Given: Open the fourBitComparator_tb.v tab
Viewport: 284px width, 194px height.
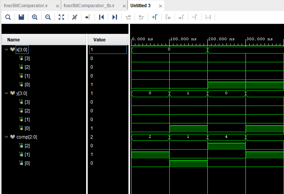Looking at the screenshot, I should 89,6.
